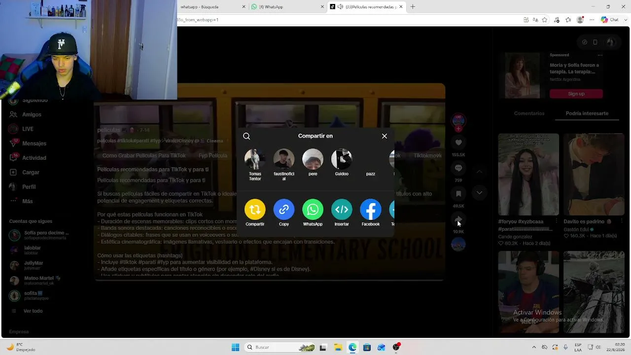
Task: Open browser settings and more menu
Action: (592, 20)
